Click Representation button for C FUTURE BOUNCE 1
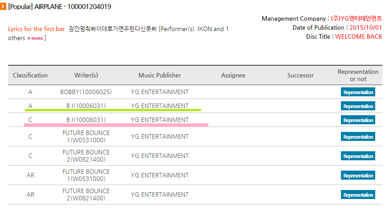391x208 pixels. 358,136
